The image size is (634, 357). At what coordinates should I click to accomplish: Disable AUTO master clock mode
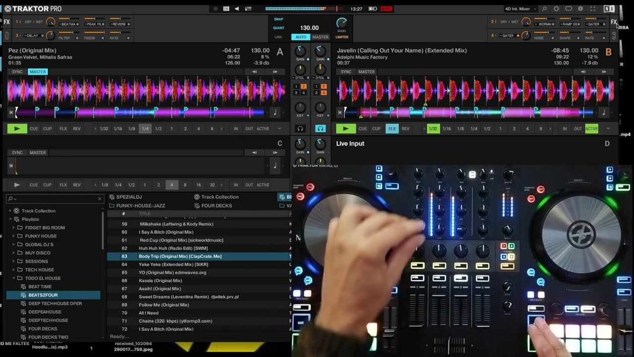[301, 37]
